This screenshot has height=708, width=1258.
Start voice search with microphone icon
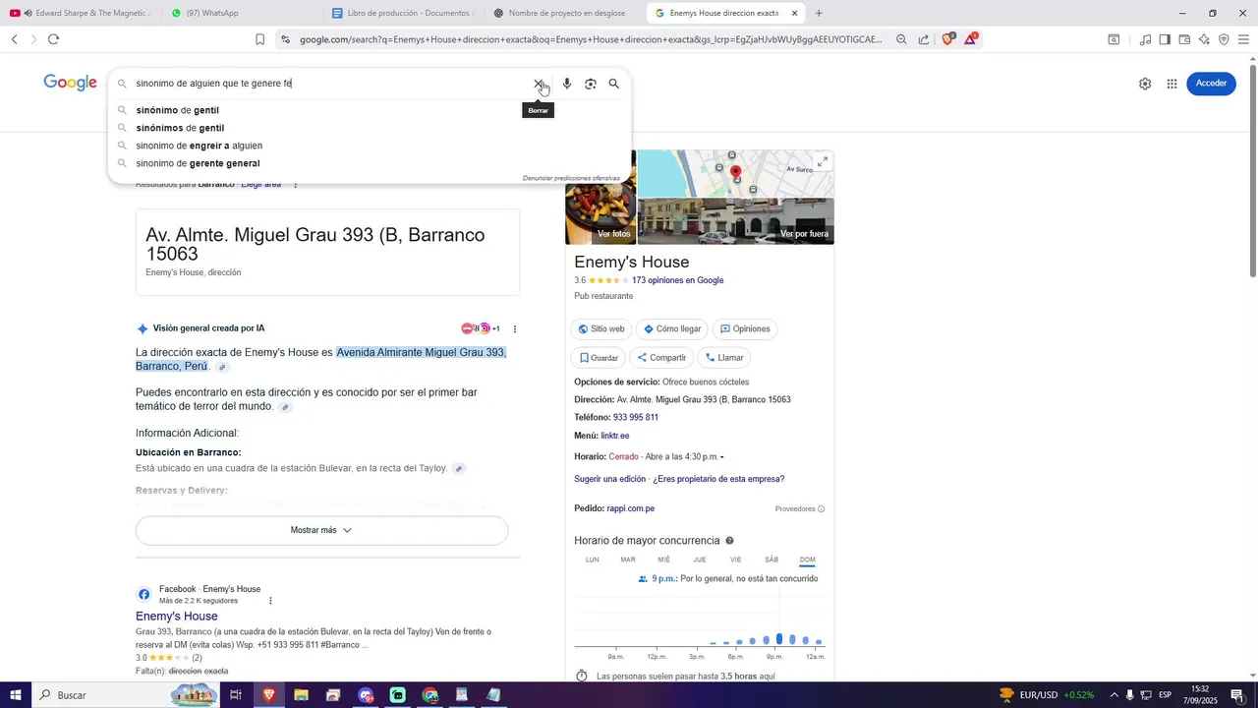point(567,84)
